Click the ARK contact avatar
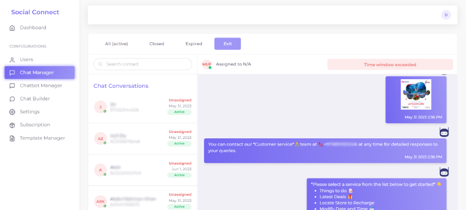The width and height of the screenshot is (466, 210). (101, 201)
